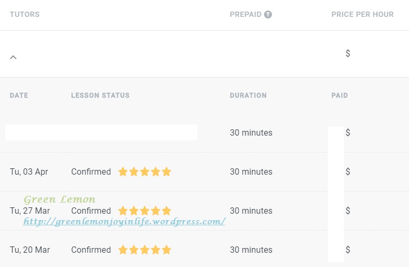Click the first star of 20 Mar rating

click(x=123, y=250)
